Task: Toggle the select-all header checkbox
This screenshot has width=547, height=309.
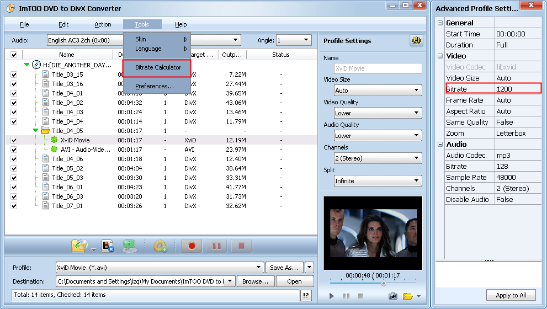Action: tap(14, 55)
